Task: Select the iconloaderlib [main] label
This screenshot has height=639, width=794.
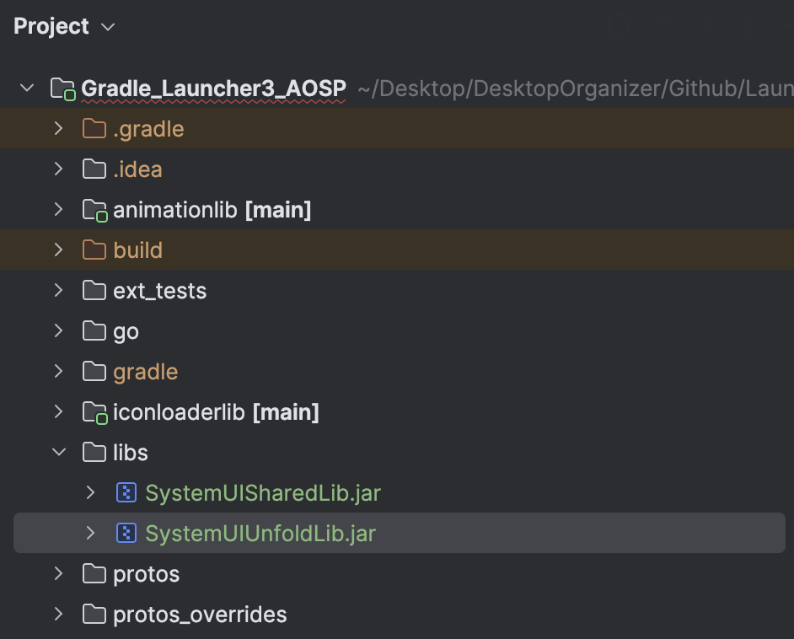Action: coord(217,413)
